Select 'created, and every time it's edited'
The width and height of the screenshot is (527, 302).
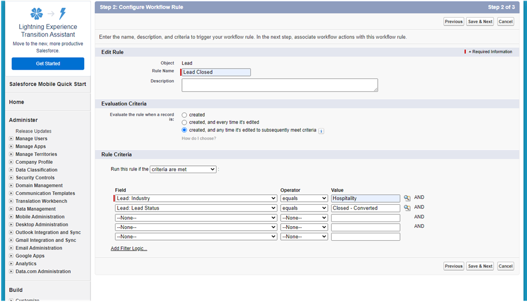pos(185,122)
